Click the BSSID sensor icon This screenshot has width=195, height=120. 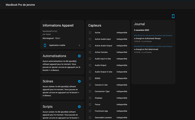click(90, 78)
